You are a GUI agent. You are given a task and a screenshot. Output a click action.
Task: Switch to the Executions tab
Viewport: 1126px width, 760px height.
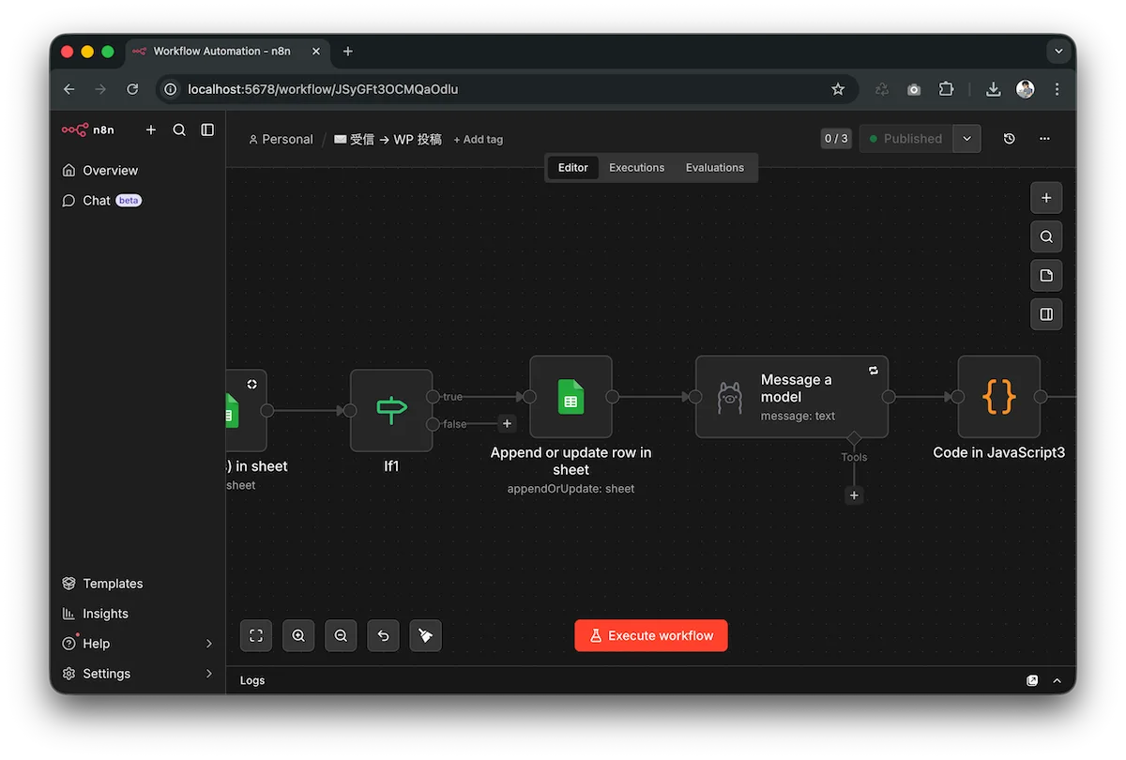point(636,168)
